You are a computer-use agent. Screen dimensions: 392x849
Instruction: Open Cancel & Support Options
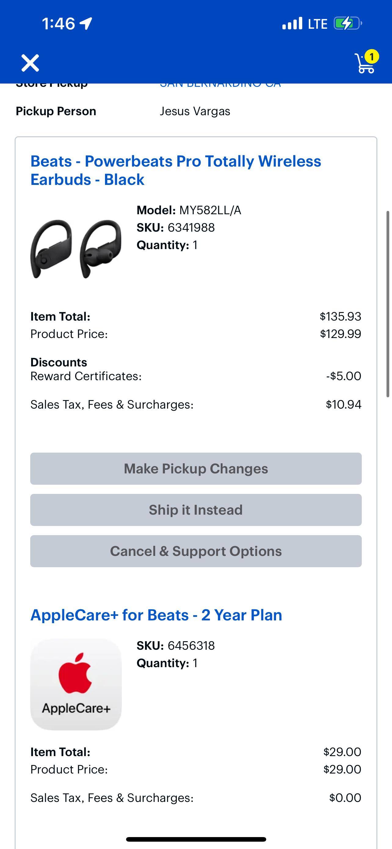tap(196, 551)
